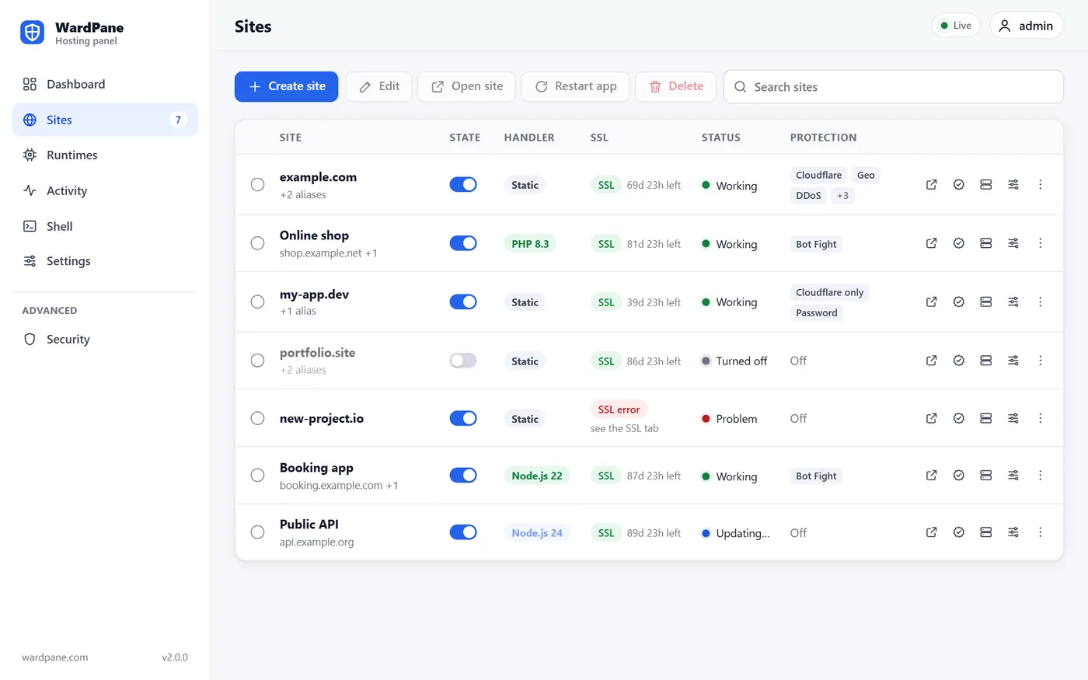Open more options menu for Public API
Viewport: 1088px width, 680px height.
[x=1040, y=532]
